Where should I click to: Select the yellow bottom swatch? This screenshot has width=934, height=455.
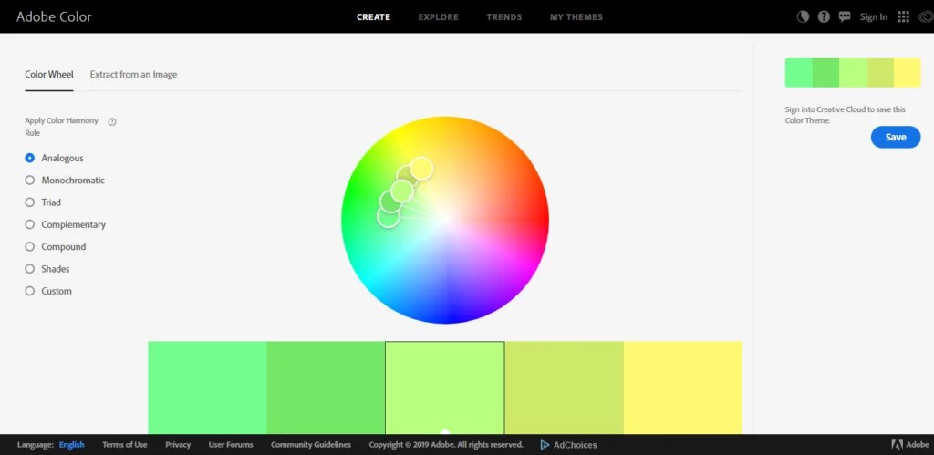682,388
